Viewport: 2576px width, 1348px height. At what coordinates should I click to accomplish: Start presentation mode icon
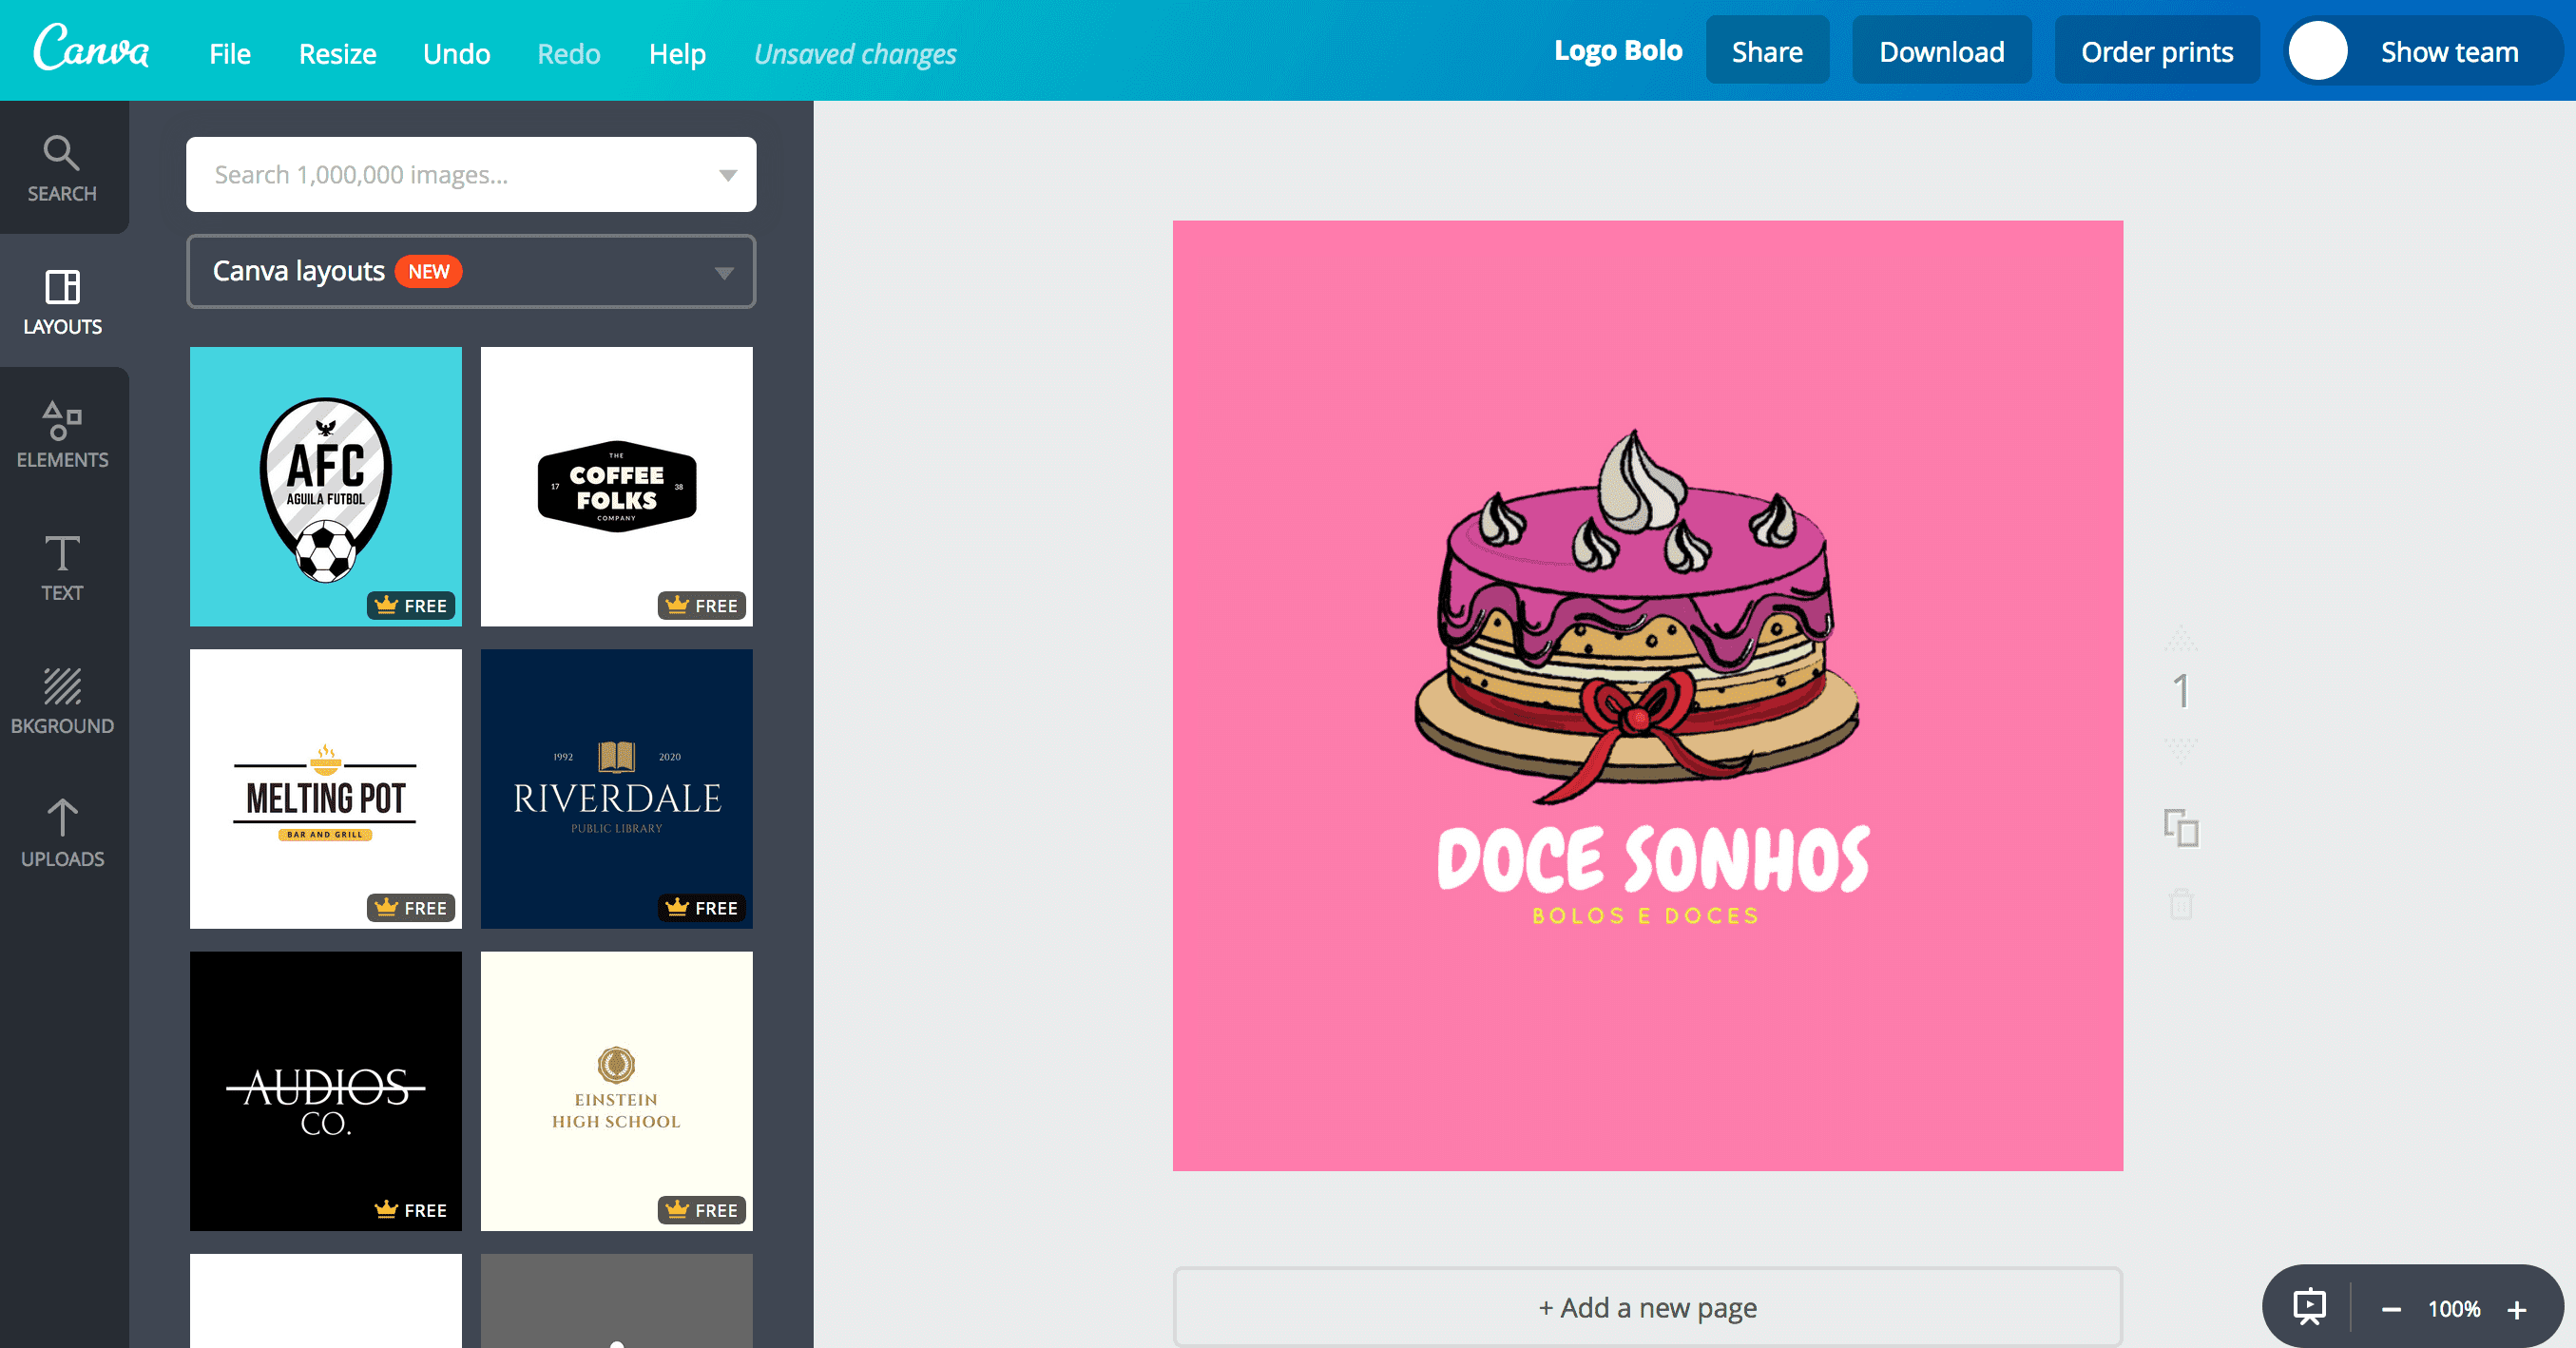click(2309, 1307)
